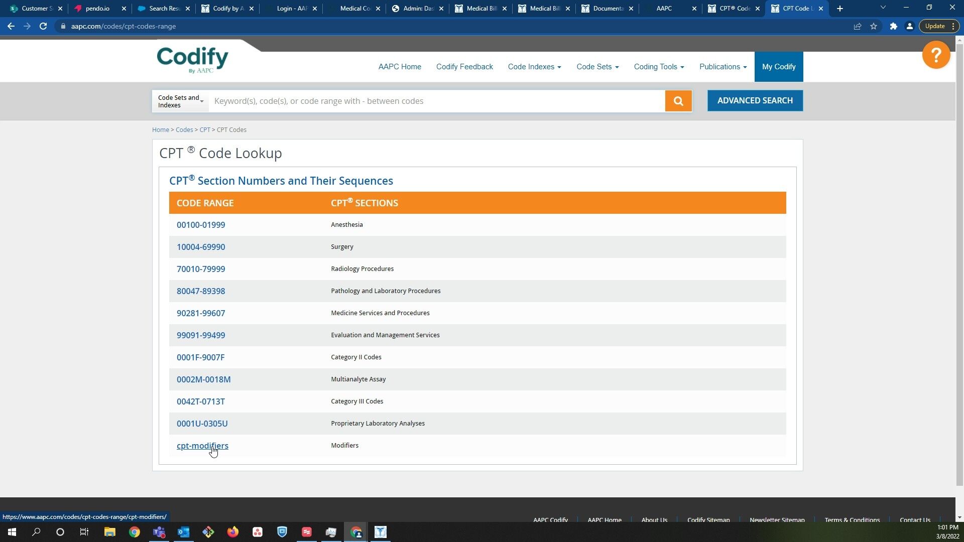
Task: Click the Codes breadcrumb link
Action: click(184, 129)
